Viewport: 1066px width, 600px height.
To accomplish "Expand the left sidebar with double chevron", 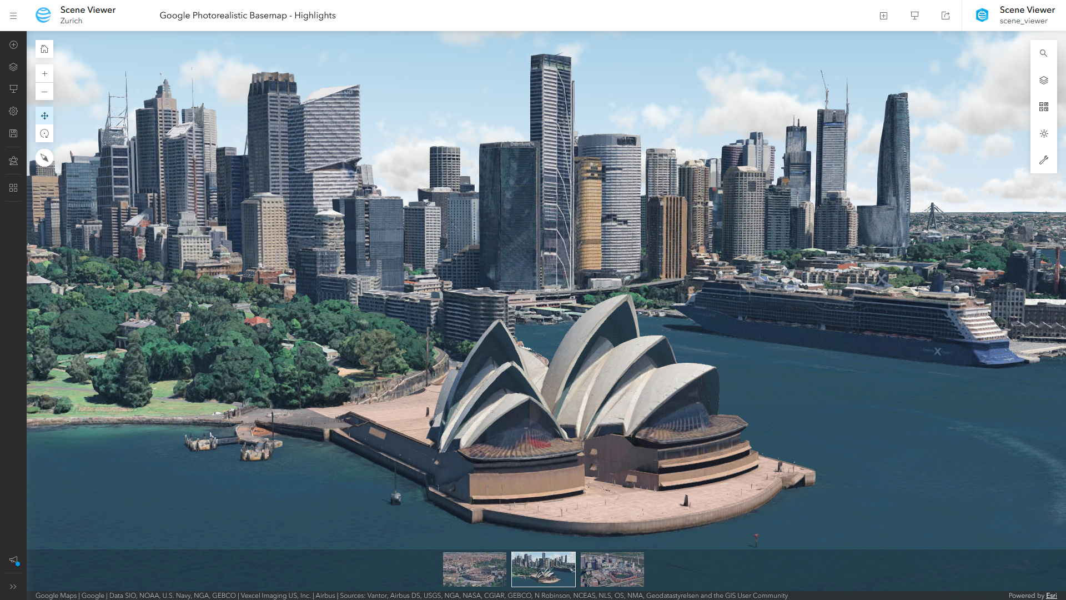I will click(13, 587).
